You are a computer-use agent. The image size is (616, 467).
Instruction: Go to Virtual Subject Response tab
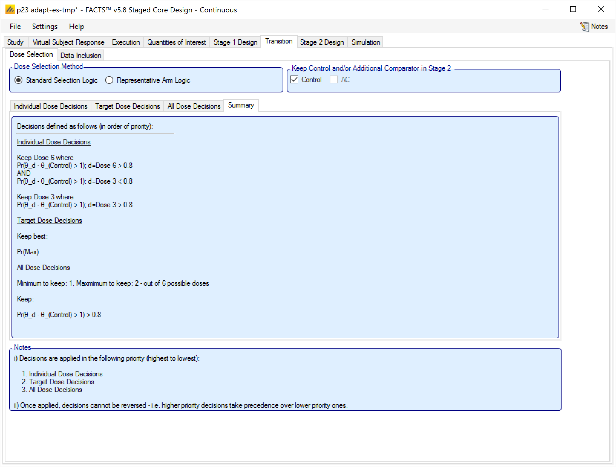click(68, 42)
